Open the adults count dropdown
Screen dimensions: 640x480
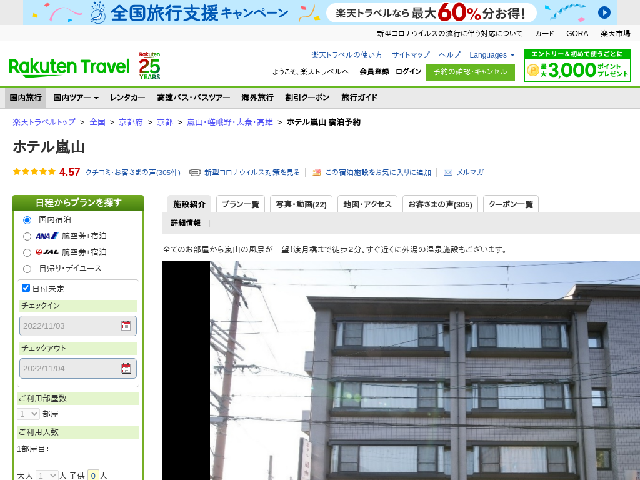(47, 476)
